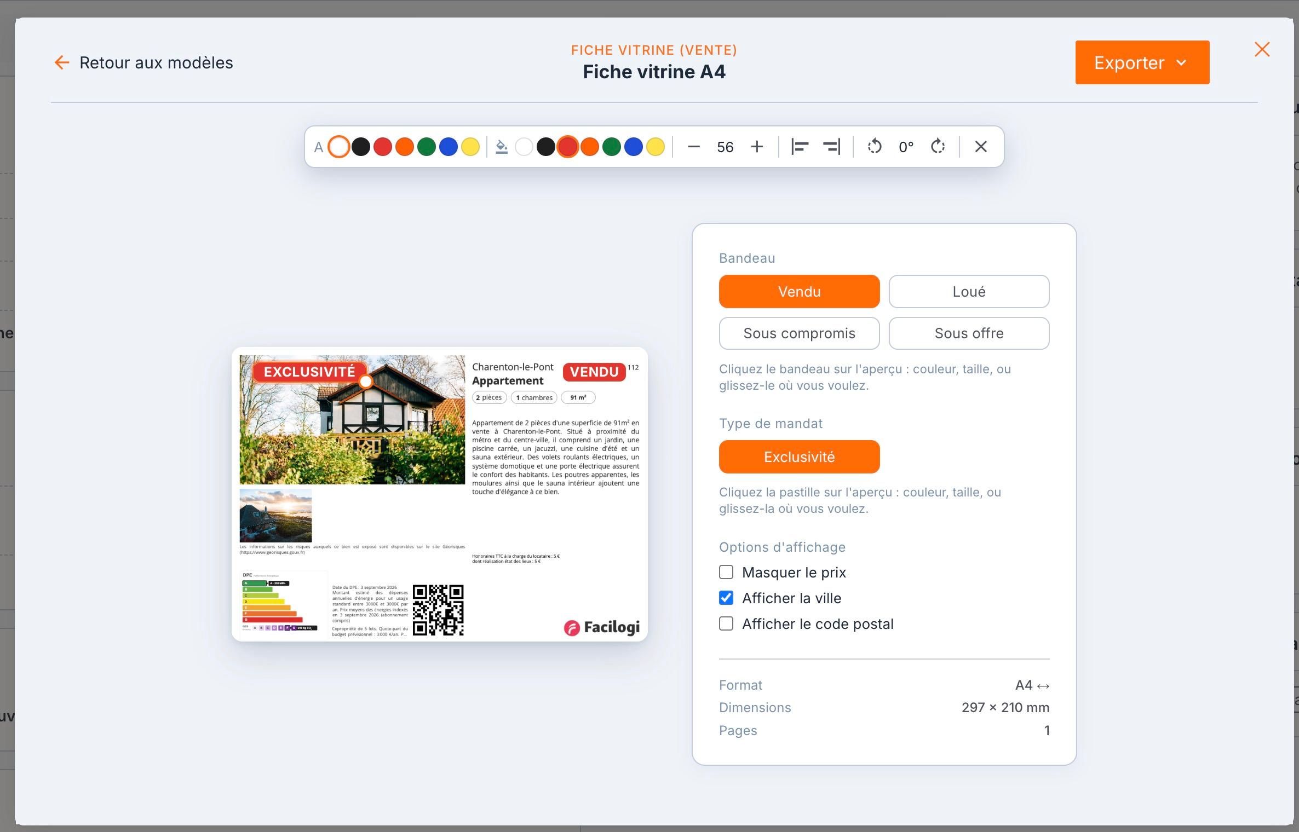Choose yellow fill color swatch

(x=656, y=147)
